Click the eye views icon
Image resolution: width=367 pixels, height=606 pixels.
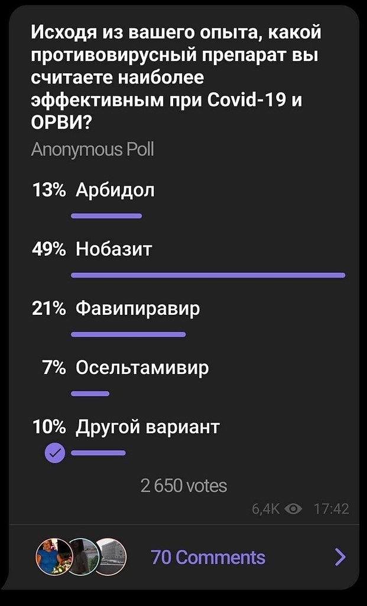293,509
